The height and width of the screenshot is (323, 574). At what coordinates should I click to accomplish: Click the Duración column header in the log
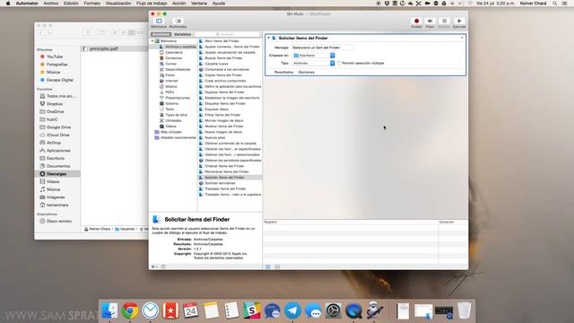pyautogui.click(x=447, y=223)
